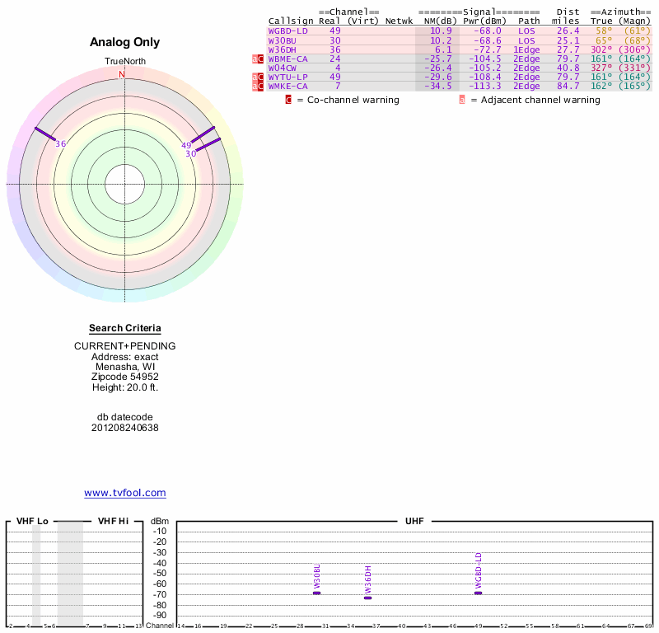Screen dimensions: 659x633
Task: Click the VHF Hi band label
Action: [x=113, y=521]
